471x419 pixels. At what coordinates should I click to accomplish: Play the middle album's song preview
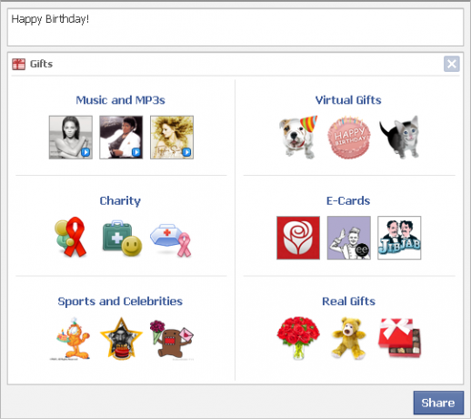coord(136,152)
